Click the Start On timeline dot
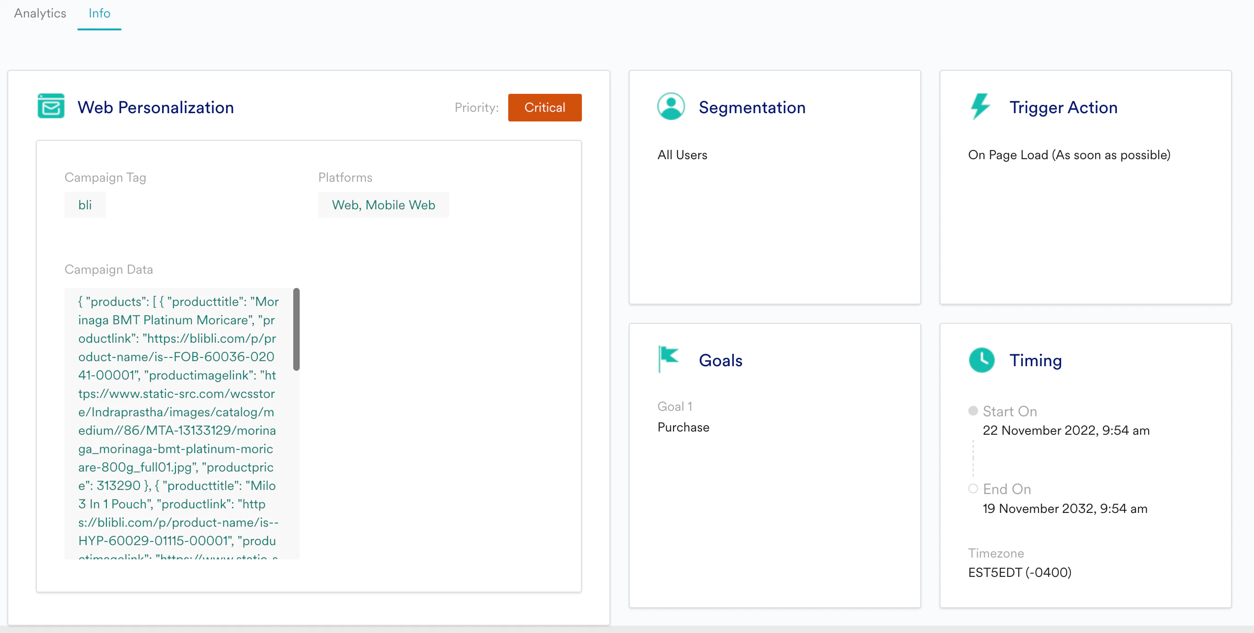Viewport: 1254px width, 633px height. tap(973, 411)
